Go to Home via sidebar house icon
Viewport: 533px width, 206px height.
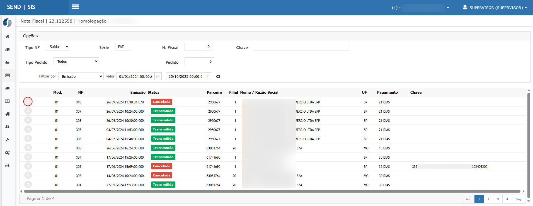click(8, 37)
